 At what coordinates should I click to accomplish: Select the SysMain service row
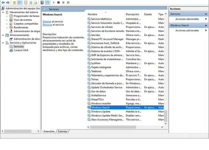(x=125, y=63)
